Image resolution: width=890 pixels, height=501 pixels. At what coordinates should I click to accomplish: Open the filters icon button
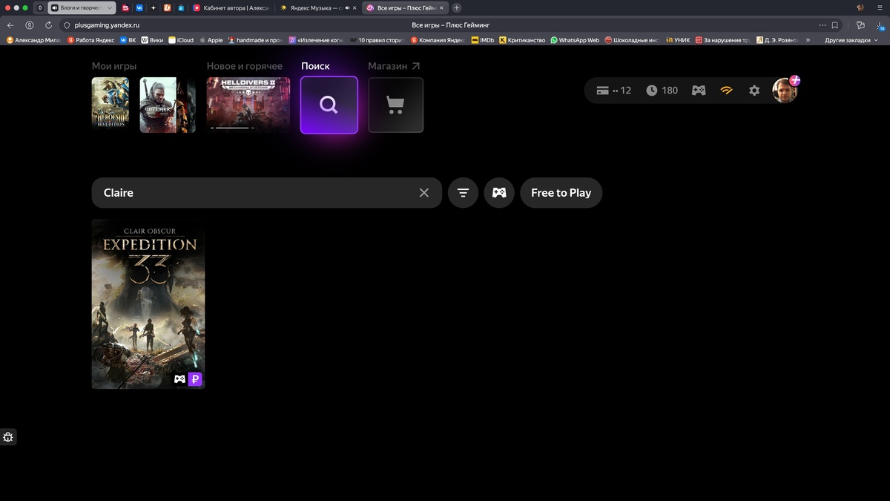click(464, 193)
